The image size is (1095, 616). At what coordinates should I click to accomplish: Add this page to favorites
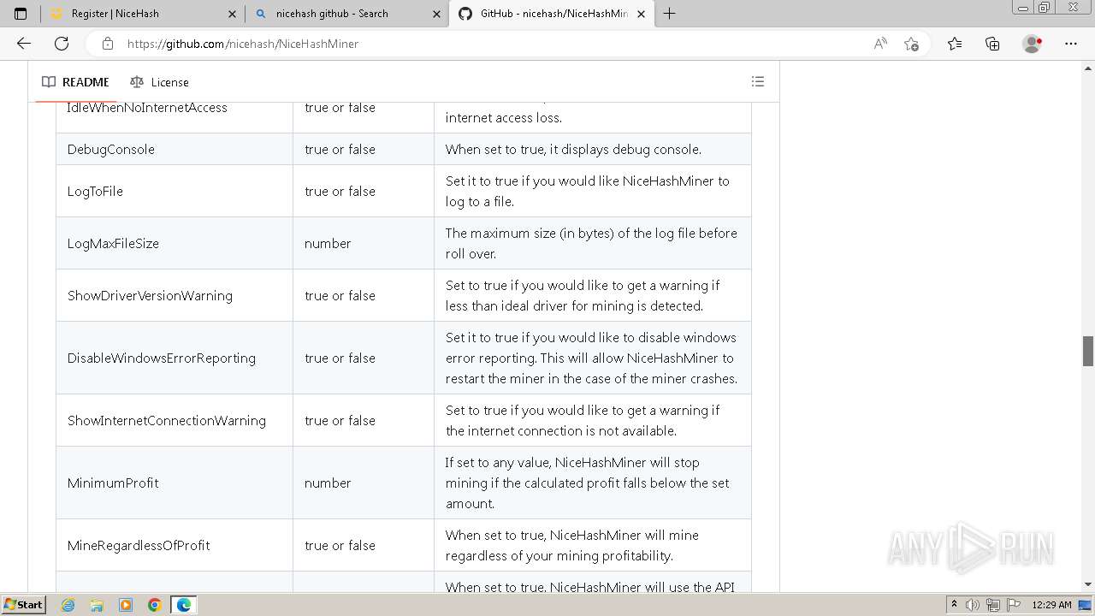[912, 44]
